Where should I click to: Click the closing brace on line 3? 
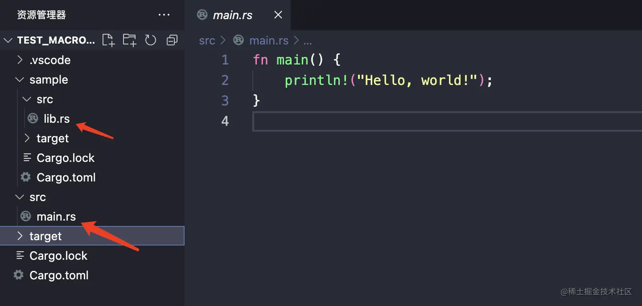coord(256,101)
